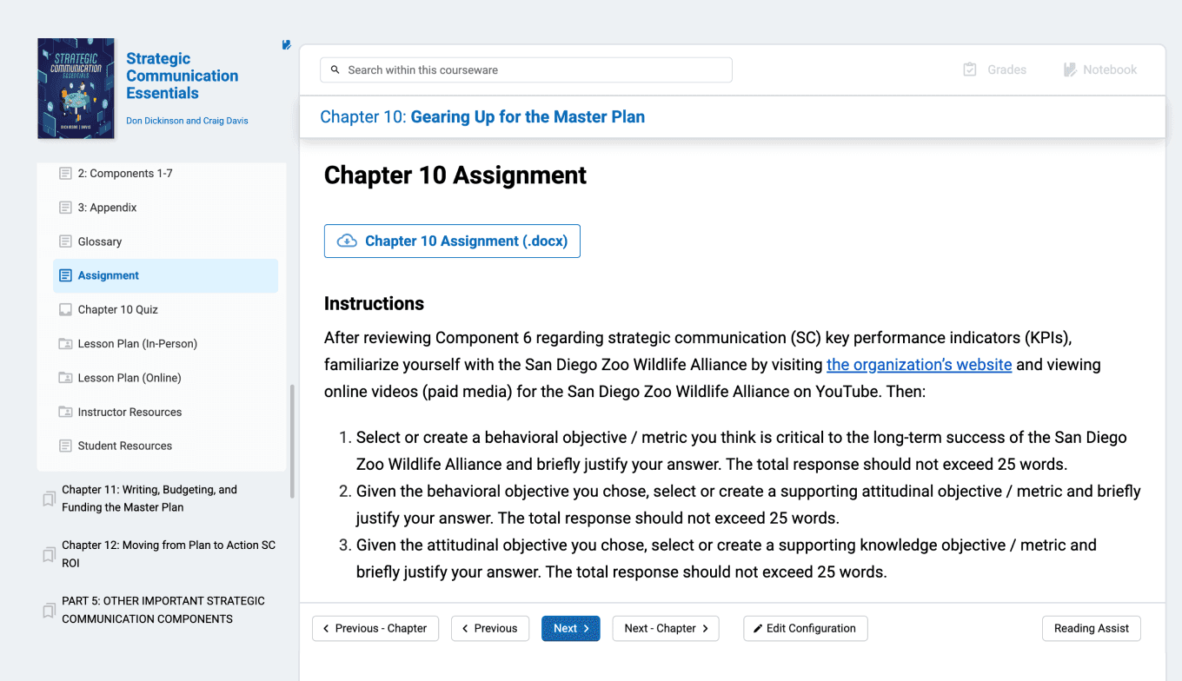Click the page icon beside 2: Components 1-7

pyautogui.click(x=65, y=174)
